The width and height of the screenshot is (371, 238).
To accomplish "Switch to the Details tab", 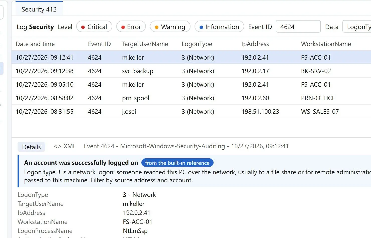I will pos(31,147).
